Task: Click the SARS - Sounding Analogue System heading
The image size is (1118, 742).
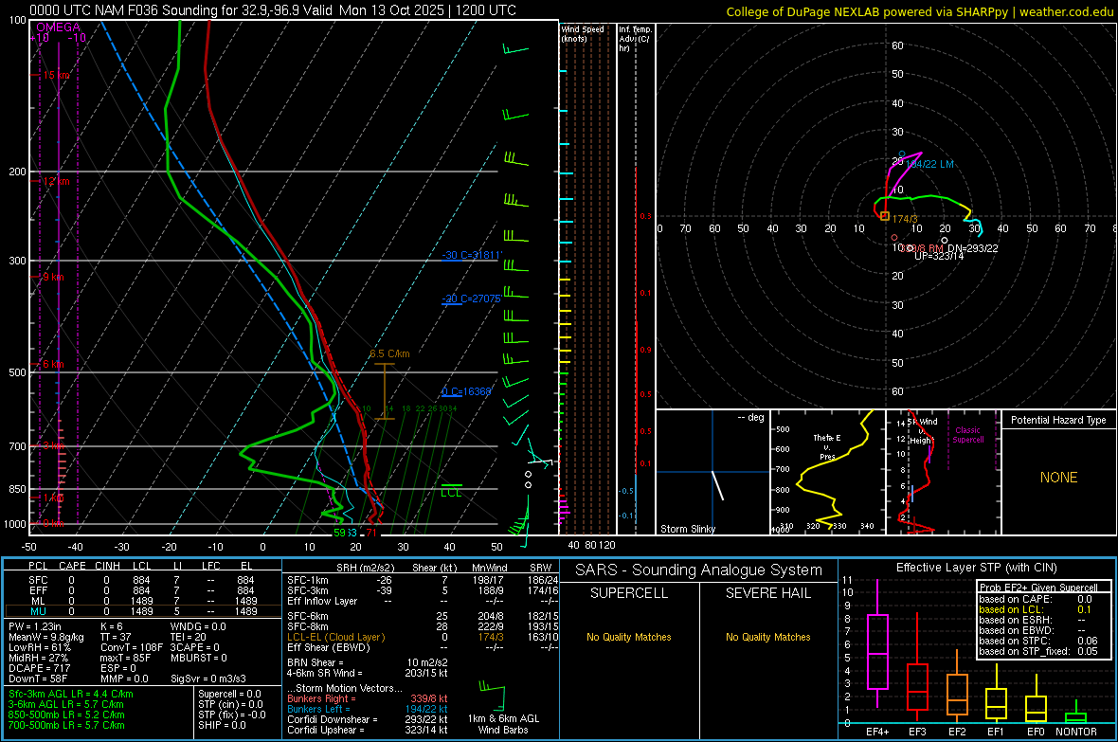Action: (698, 570)
